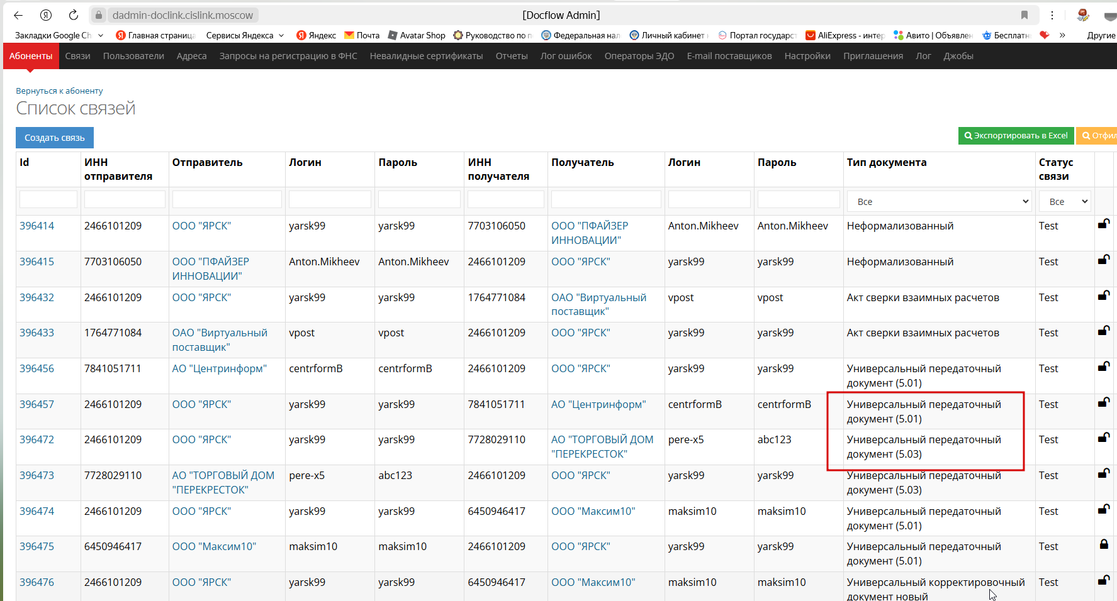Image resolution: width=1117 pixels, height=601 pixels.
Task: Open sender АО "Центринформ" in row 396456
Action: [x=220, y=368]
